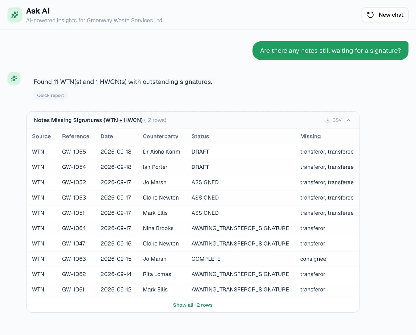Screen dimensions: 416x335
Task: Click the Quick report tag
Action: [50, 95]
